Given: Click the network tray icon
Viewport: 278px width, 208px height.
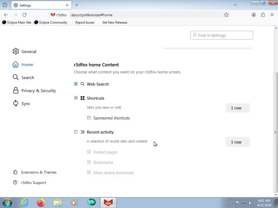Looking at the screenshot, I should 244,203.
